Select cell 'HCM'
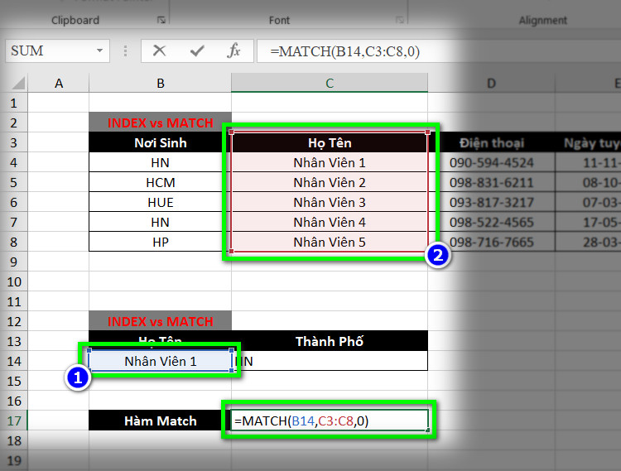 point(161,182)
